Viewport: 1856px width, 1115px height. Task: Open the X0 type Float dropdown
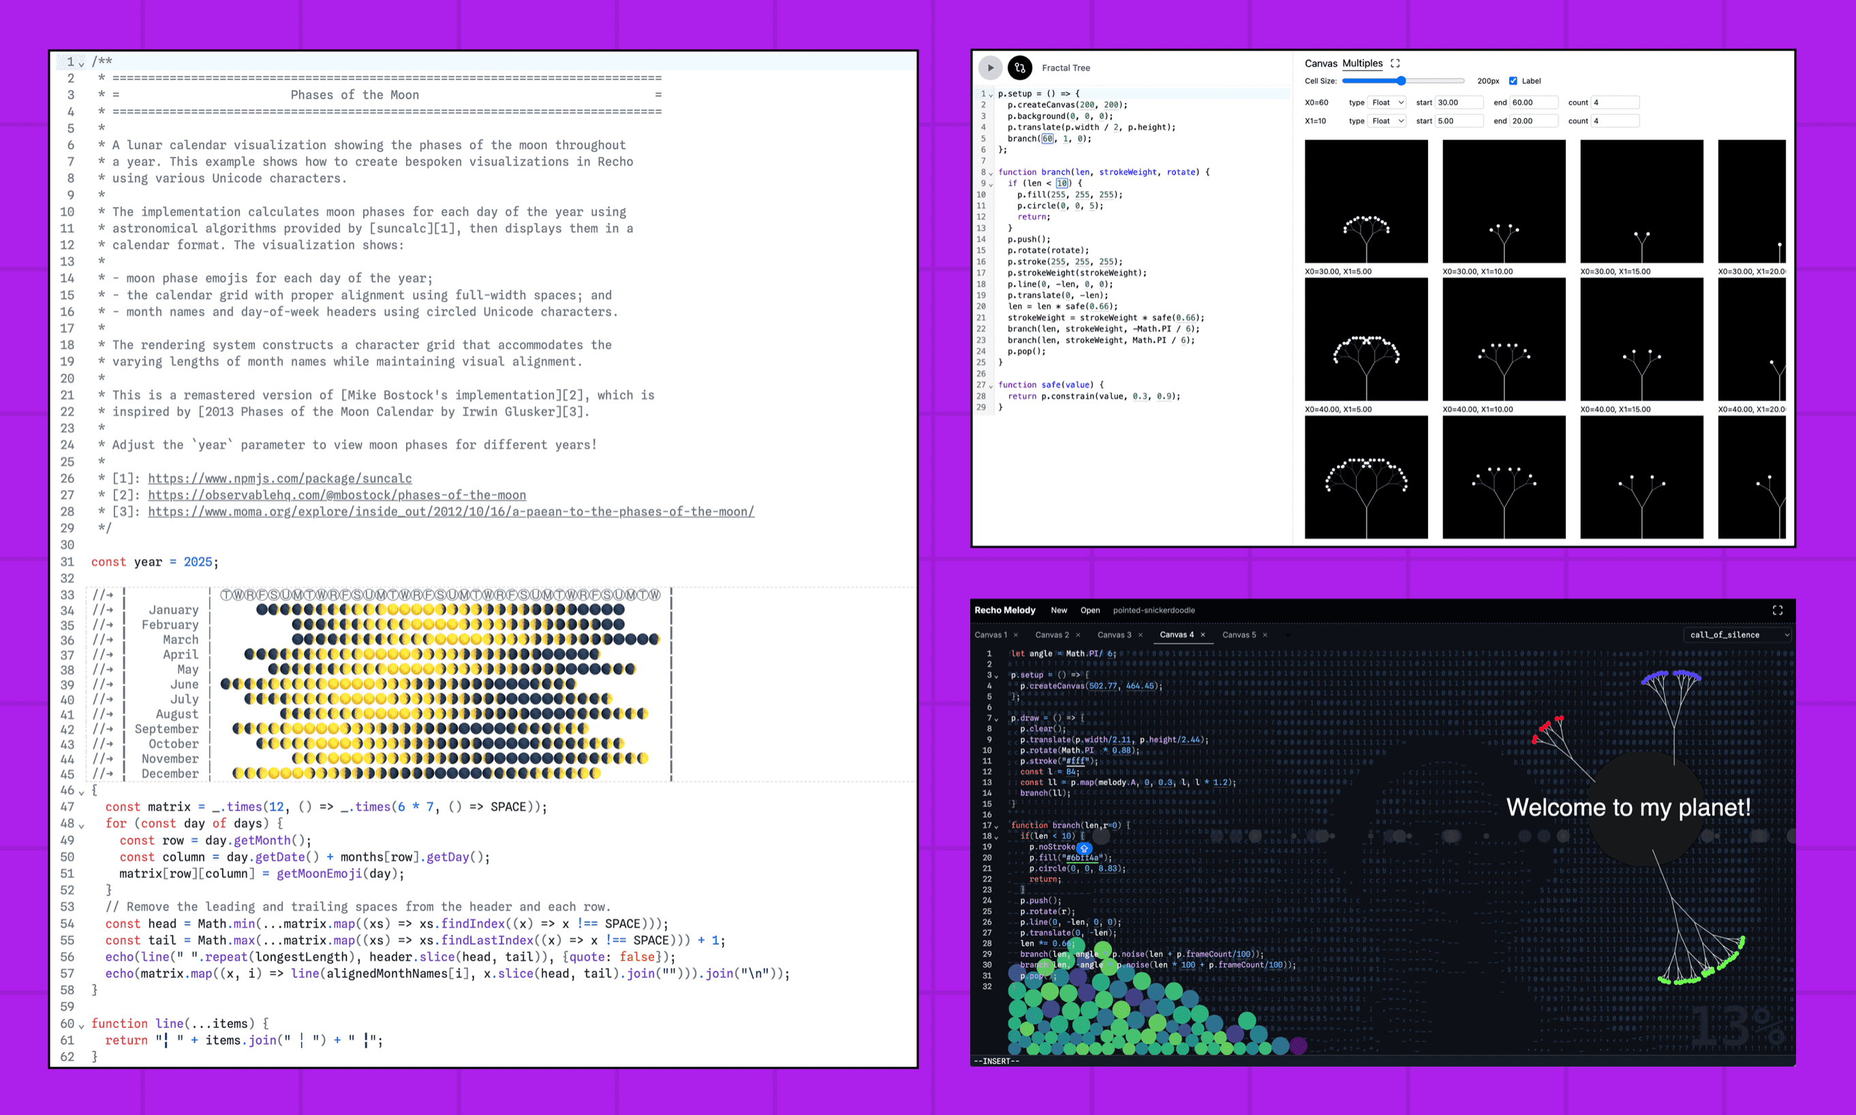coord(1387,102)
